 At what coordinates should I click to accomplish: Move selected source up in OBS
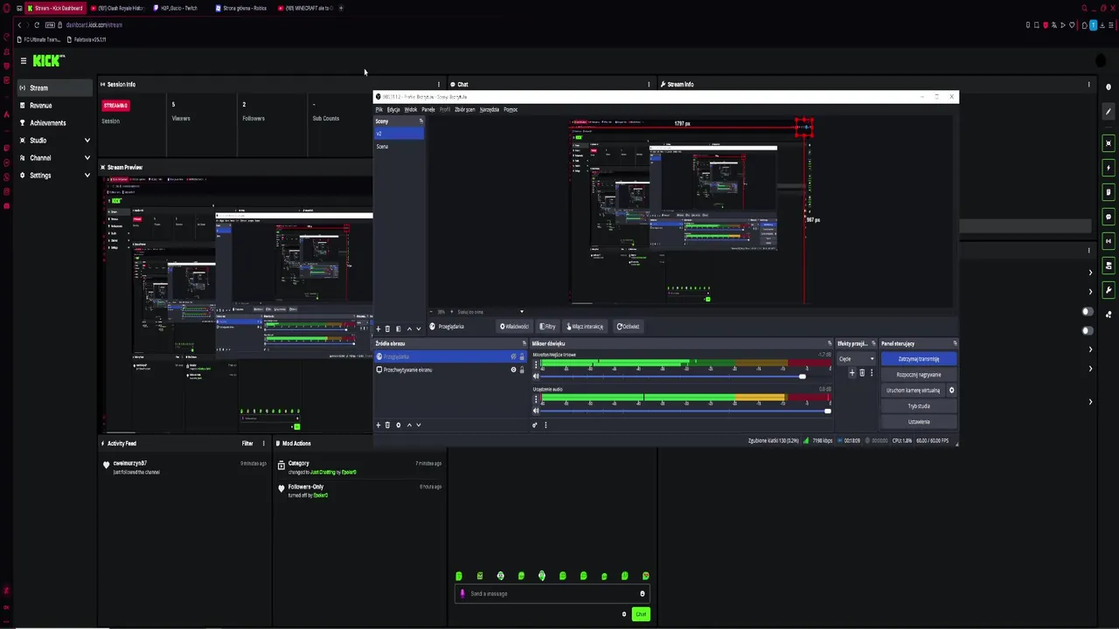pyautogui.click(x=408, y=425)
